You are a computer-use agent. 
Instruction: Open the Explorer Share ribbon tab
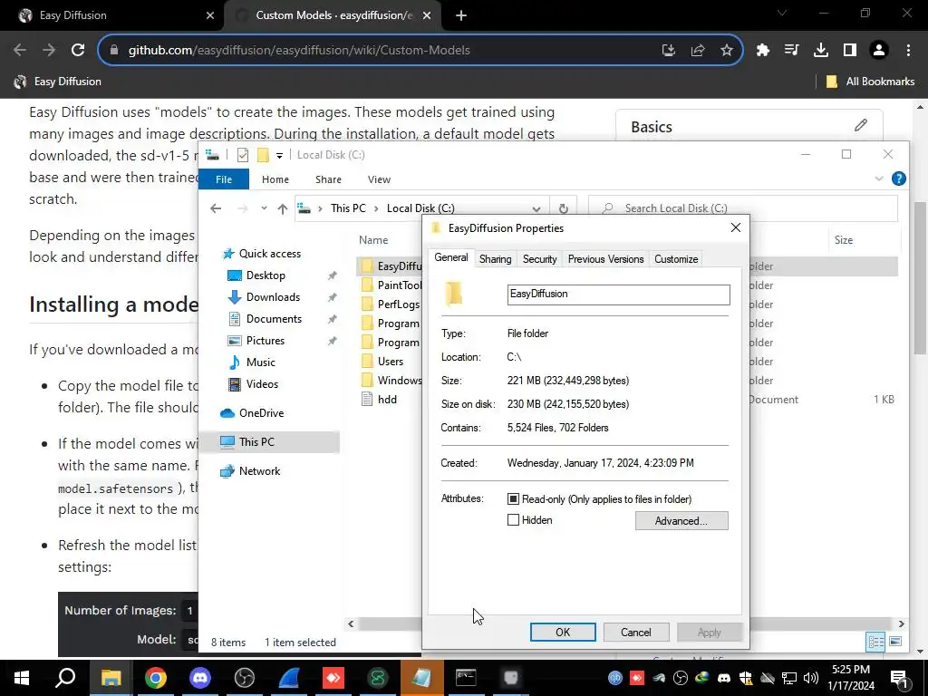pyautogui.click(x=328, y=179)
